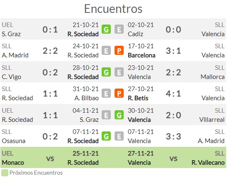The height and width of the screenshot is (178, 227).
Task: Click green G badge for S. Graz match
Action: tap(106, 29)
